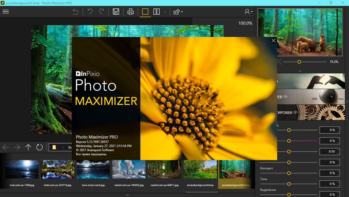Collapse the filmstrip with the bottom chevron
Screen dimensions: 349x197
(x=127, y=195)
